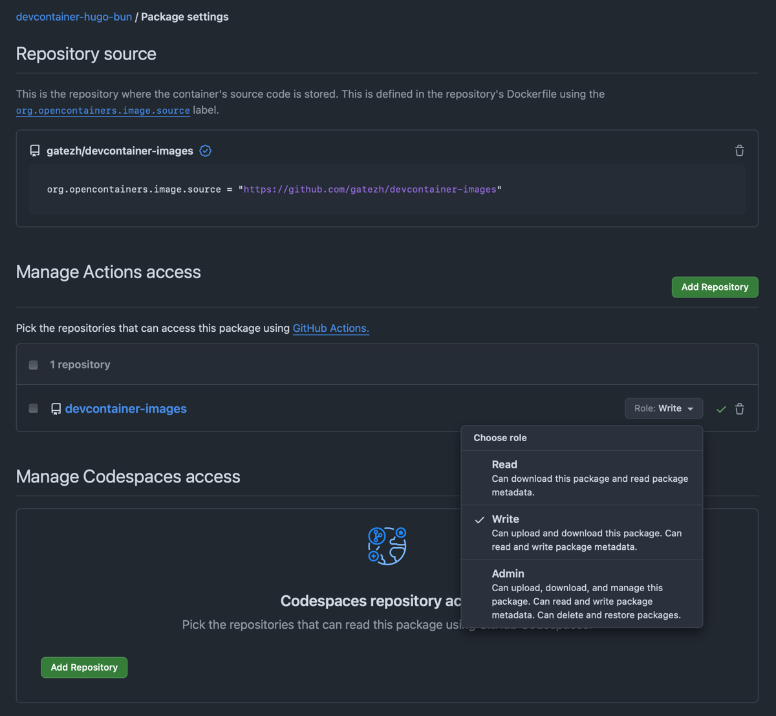Click the 'Repository source' heading

pyautogui.click(x=86, y=54)
